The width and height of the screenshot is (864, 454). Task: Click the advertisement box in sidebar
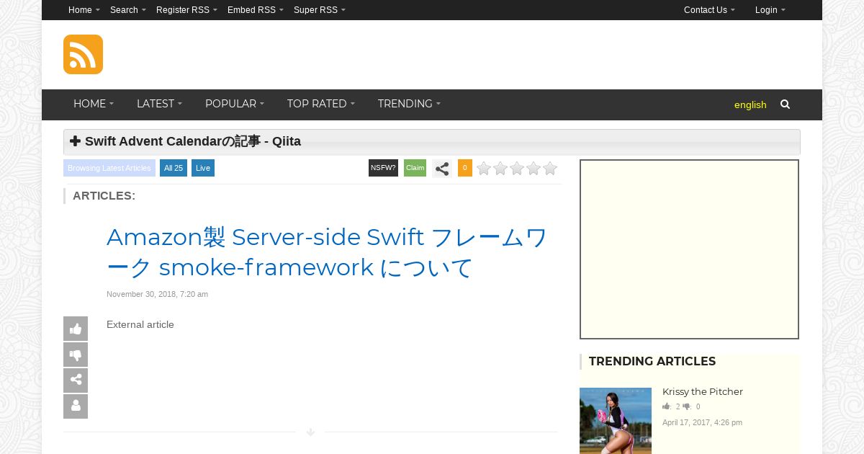pyautogui.click(x=689, y=249)
